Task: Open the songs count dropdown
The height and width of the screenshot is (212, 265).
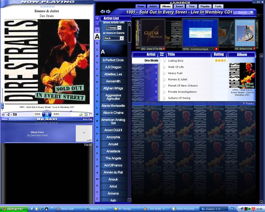Action: pyautogui.click(x=119, y=27)
